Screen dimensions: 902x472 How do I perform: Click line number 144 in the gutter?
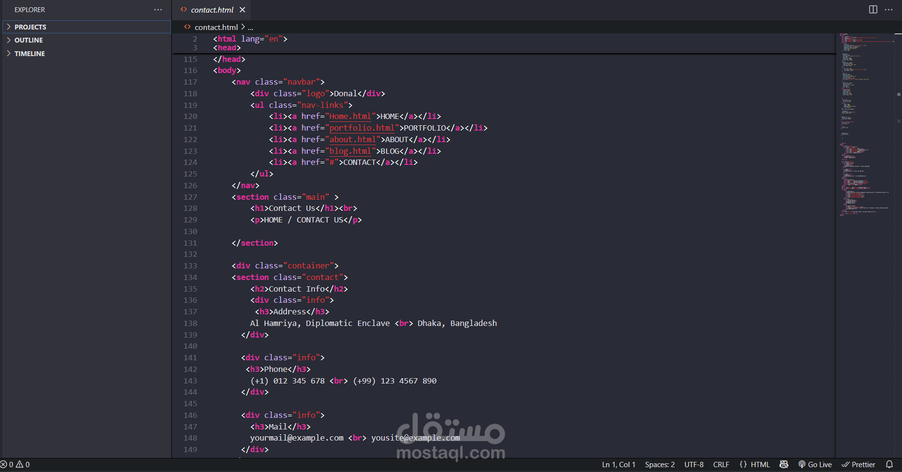point(190,392)
